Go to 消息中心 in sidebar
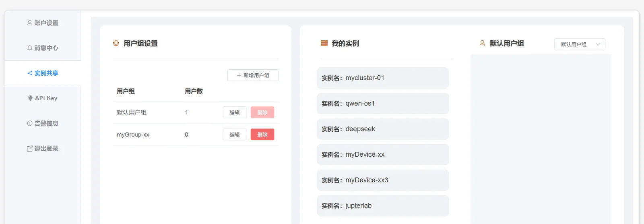This screenshot has height=224, width=644. tap(43, 48)
